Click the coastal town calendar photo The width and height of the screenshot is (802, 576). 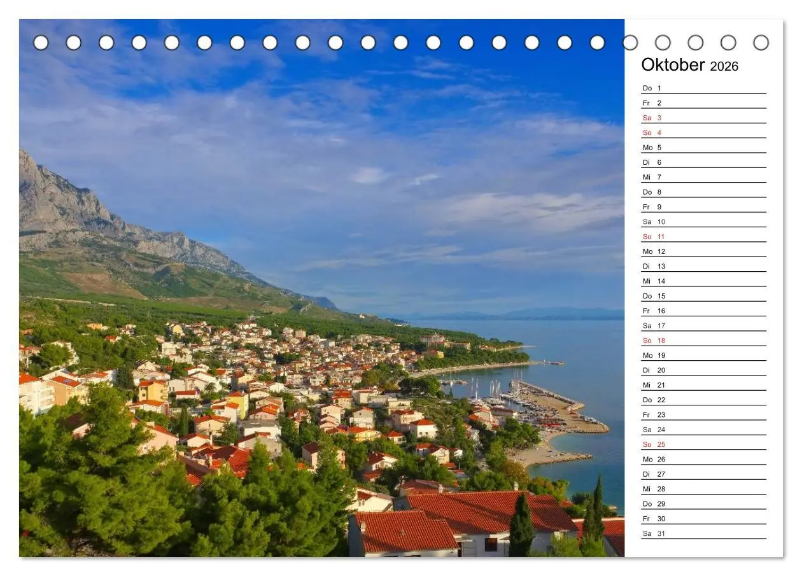(321, 288)
